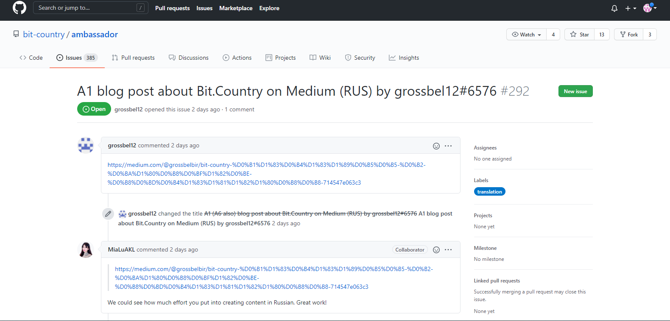The width and height of the screenshot is (670, 321).
Task: Click small grossbel12 avatar in title-change event
Action: (x=123, y=214)
